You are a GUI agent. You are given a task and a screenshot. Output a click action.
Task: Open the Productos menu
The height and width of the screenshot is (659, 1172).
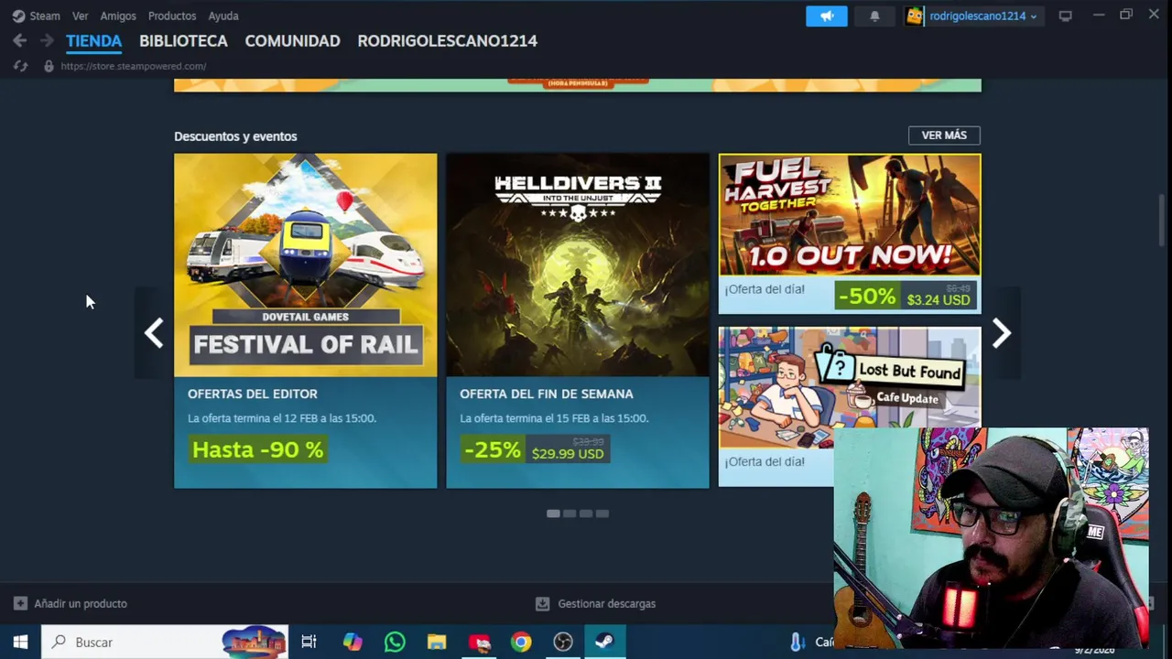pyautogui.click(x=172, y=16)
